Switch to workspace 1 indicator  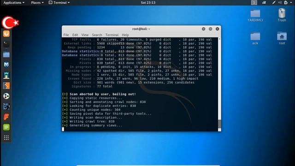(x=254, y=2)
